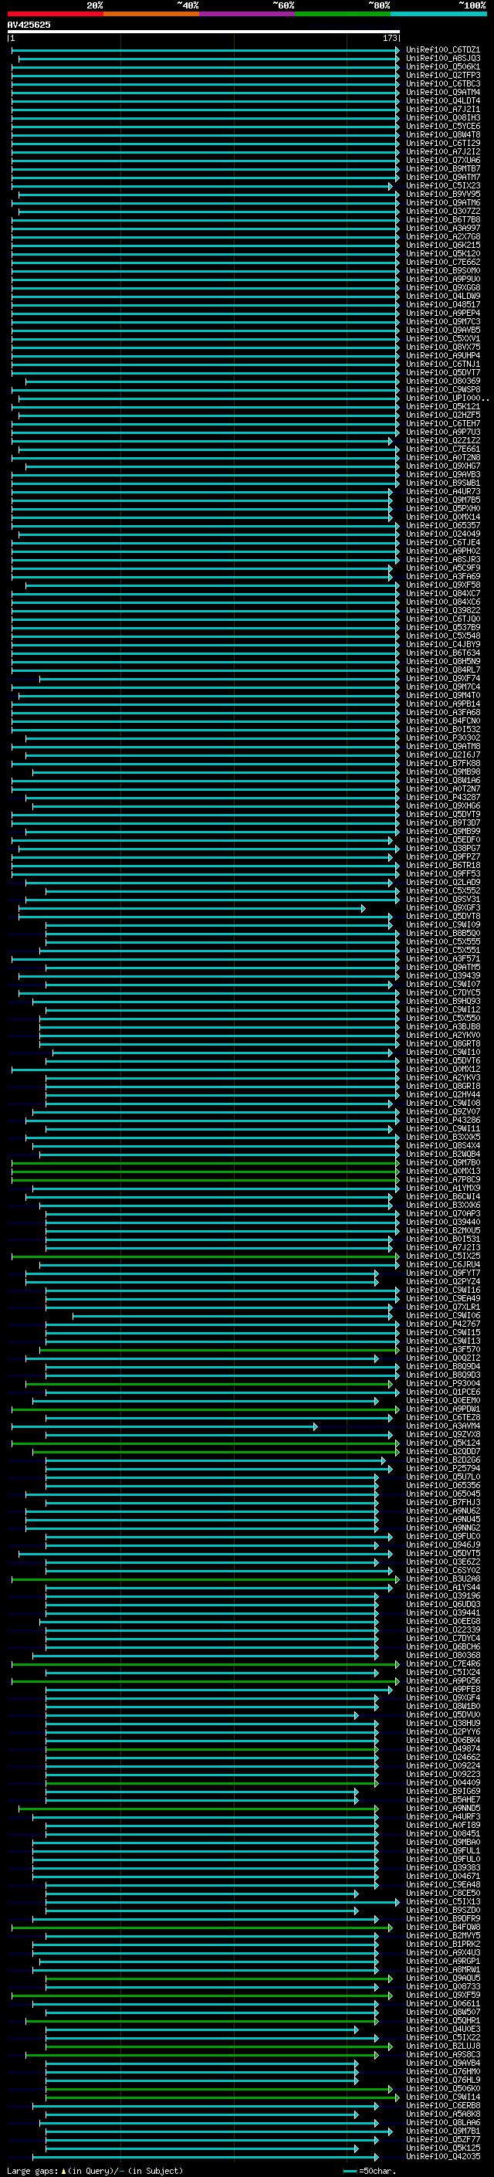Click the UniRef100_A1YMX9 label
This screenshot has width=494, height=2177.
click(x=443, y=1189)
